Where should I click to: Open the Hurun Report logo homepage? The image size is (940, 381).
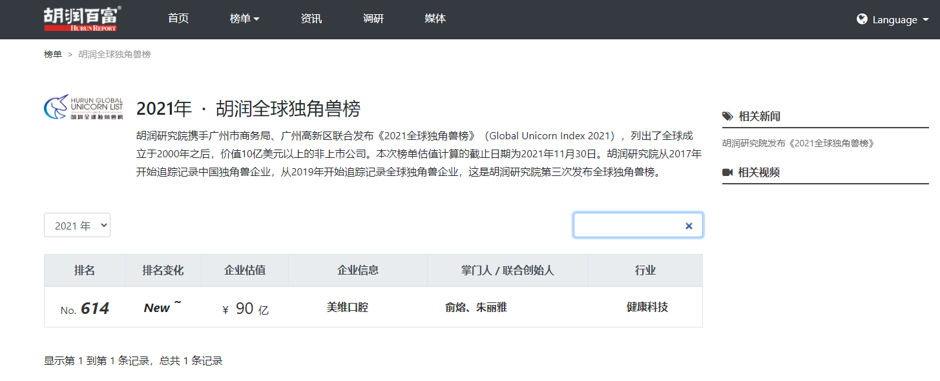tap(82, 19)
